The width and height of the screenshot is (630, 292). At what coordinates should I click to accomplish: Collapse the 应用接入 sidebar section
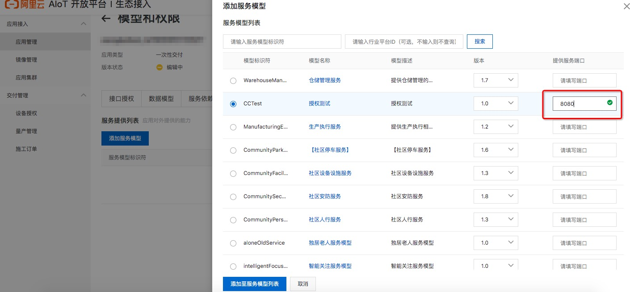coord(83,24)
